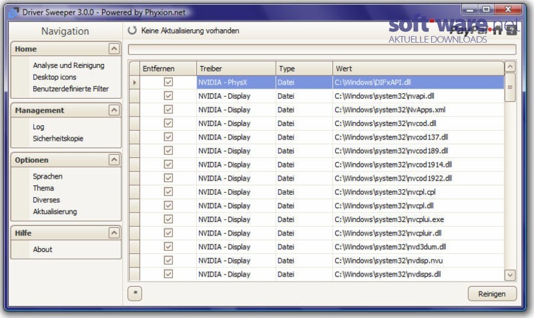Select C:\Windows\DIFxAPI.dll cell
534x318 pixels.
tap(419, 82)
